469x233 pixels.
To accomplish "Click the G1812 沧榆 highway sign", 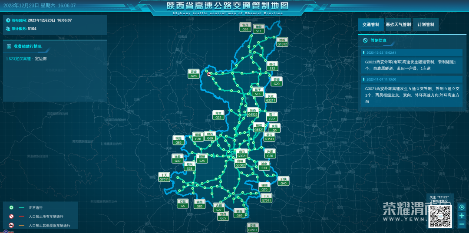I will pos(282,42).
